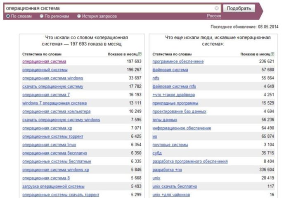The height and width of the screenshot is (198, 284).
Task: Open the 'прикладные программы' link
Action: pos(175,103)
